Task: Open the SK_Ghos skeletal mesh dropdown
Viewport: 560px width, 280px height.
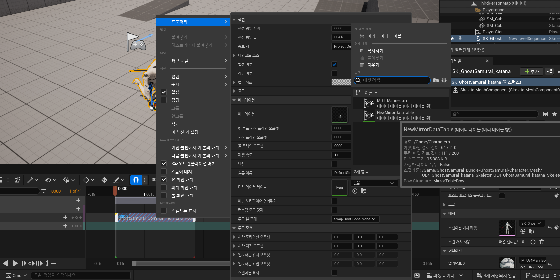Action: pos(532,223)
